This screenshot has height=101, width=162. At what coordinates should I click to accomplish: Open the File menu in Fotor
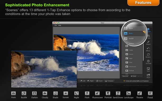coord(55,25)
